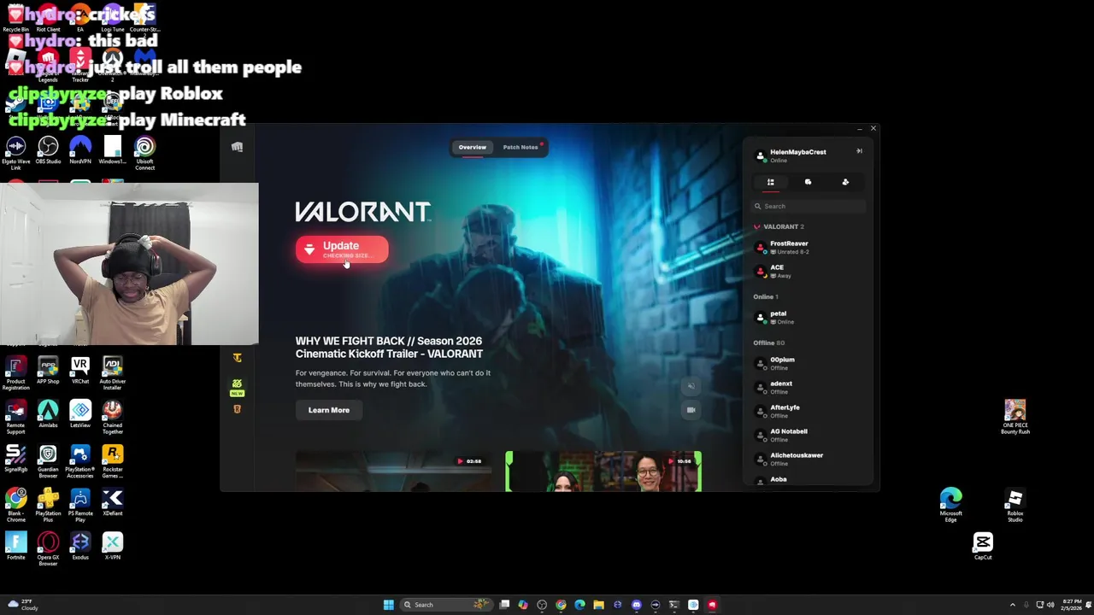The width and height of the screenshot is (1094, 615).
Task: Open OBS Studio desktop icon
Action: point(48,152)
